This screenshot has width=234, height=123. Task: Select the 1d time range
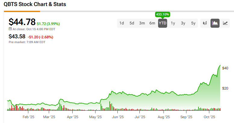point(122,23)
